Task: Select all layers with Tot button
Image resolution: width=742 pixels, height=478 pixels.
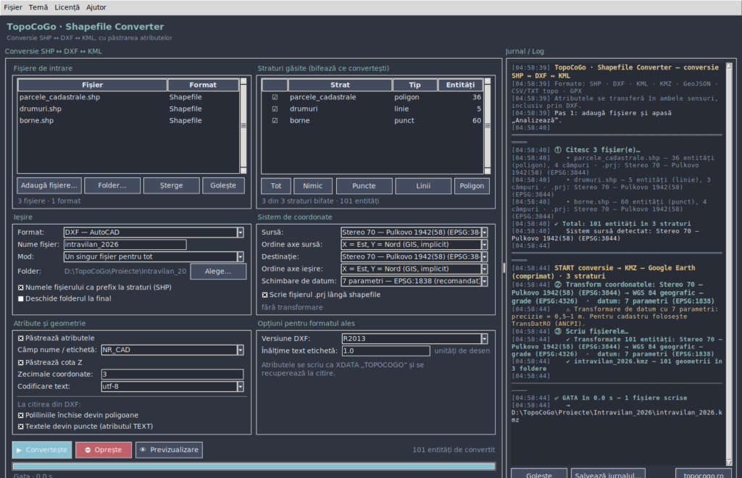Action: (x=276, y=186)
